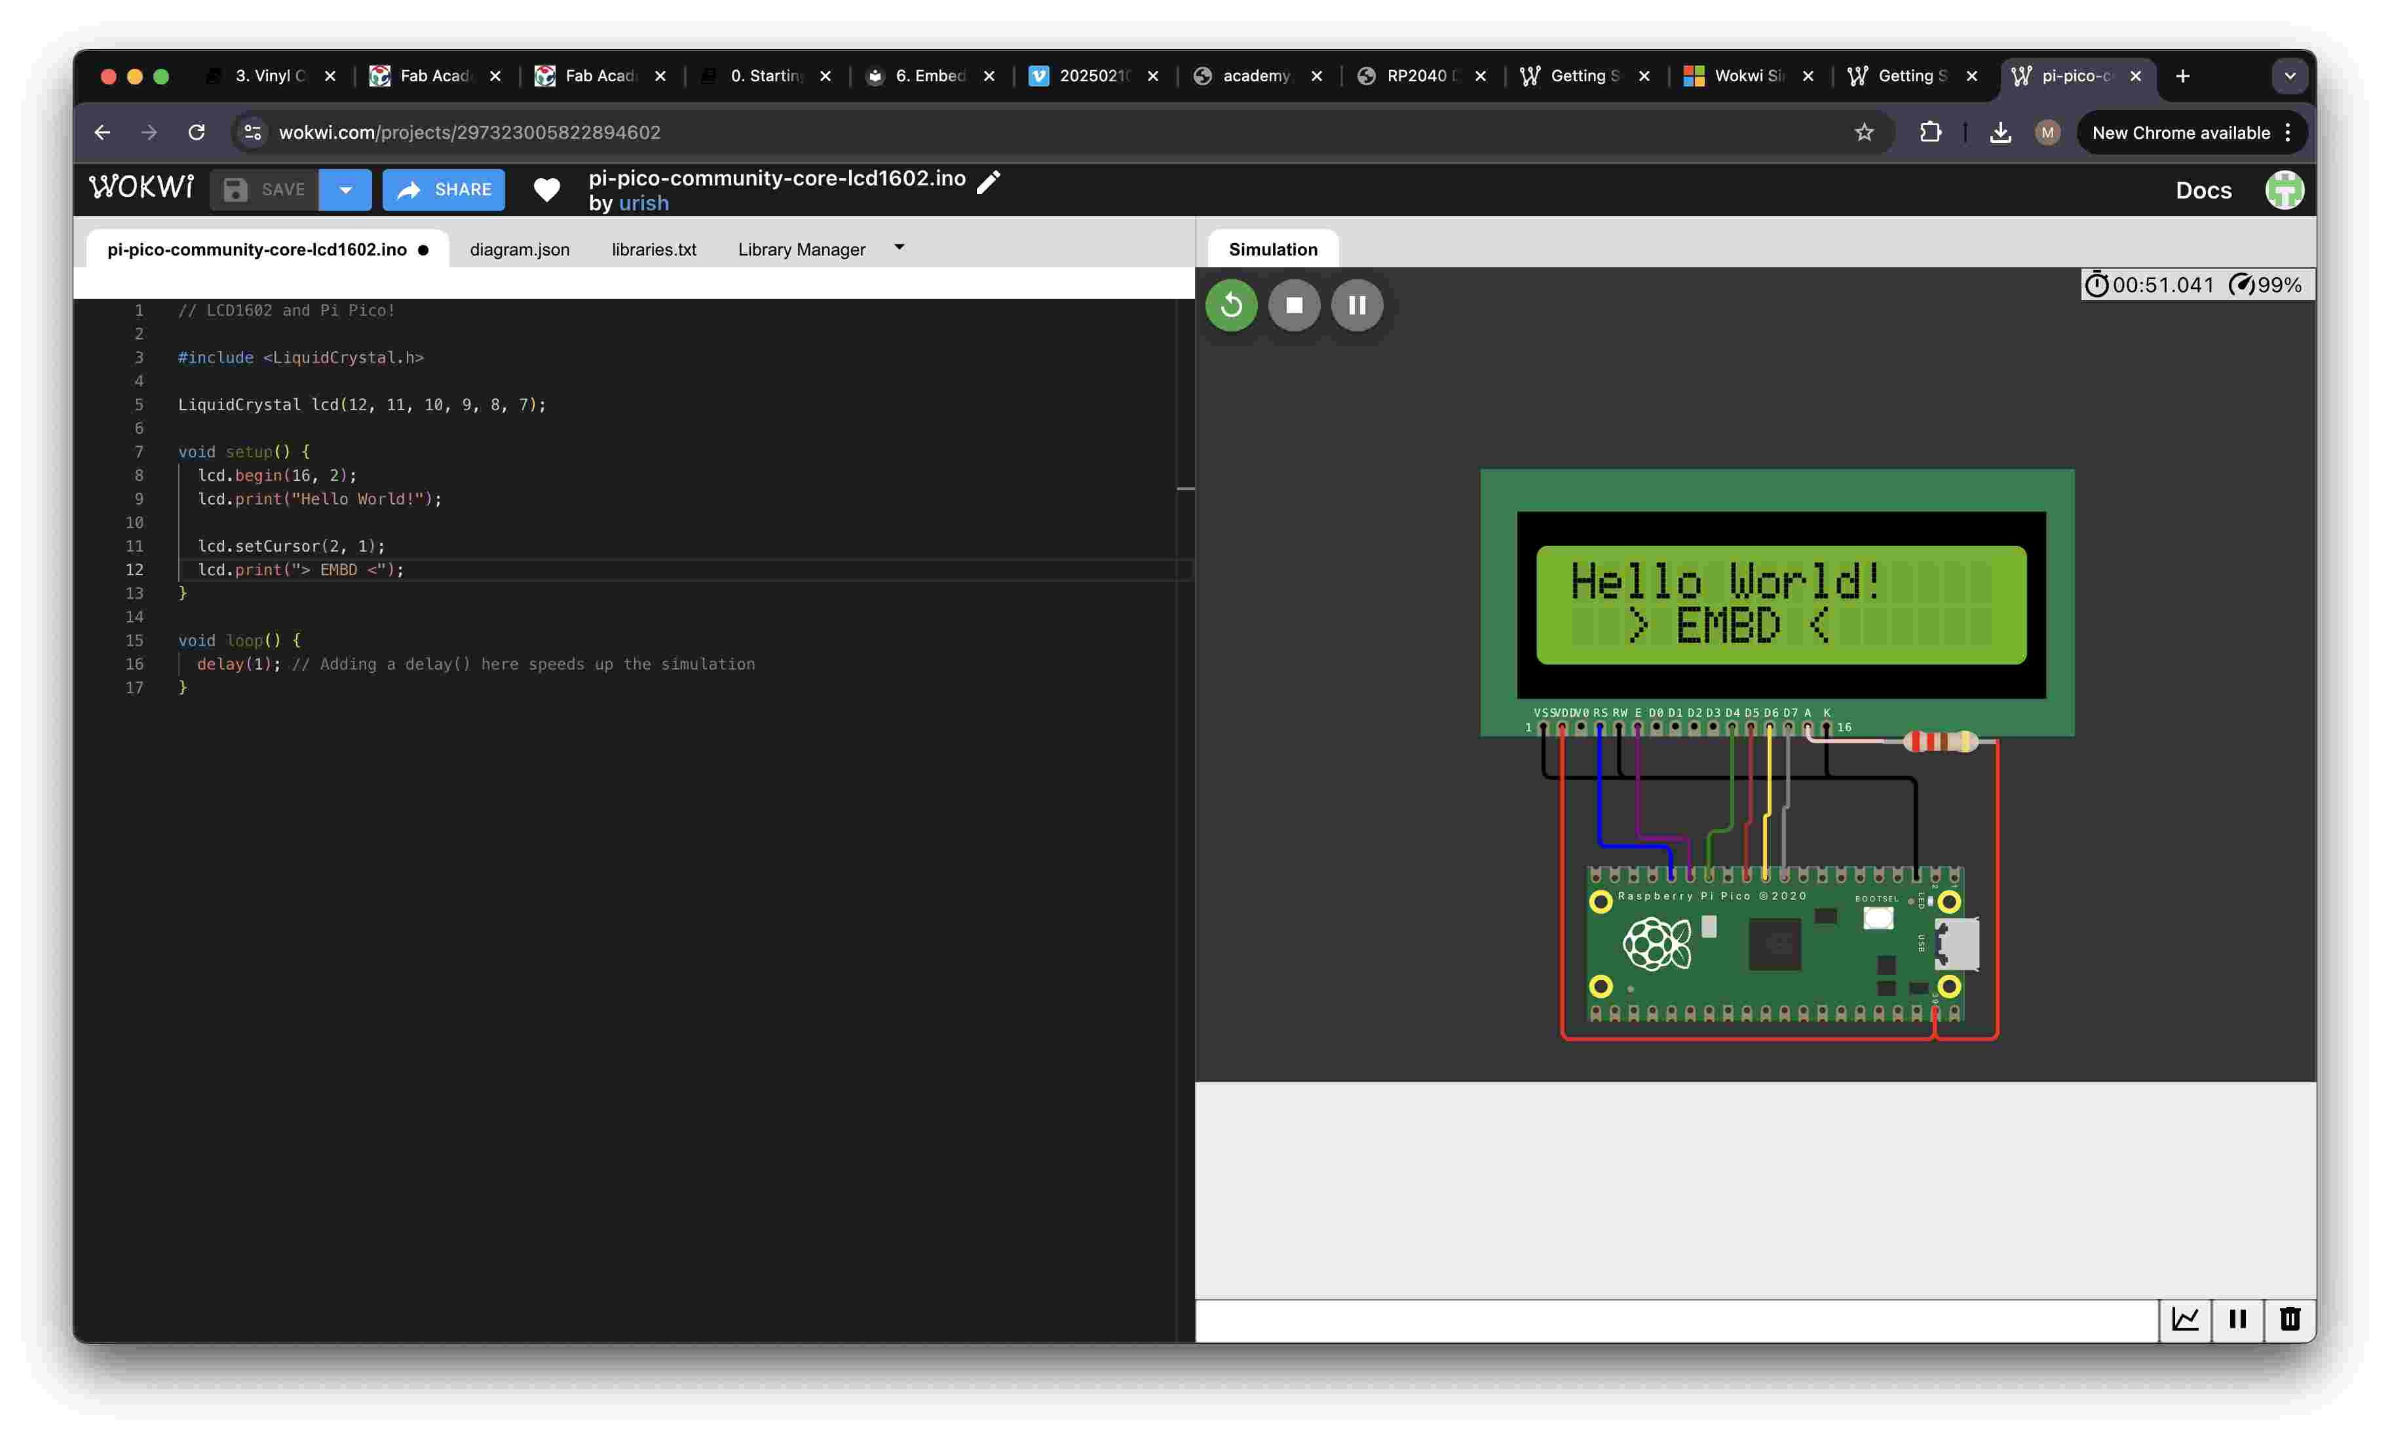This screenshot has width=2390, height=1440.
Task: Click the Pause simulation button
Action: [1357, 305]
